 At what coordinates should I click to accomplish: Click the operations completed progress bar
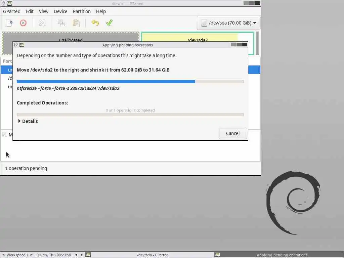(x=130, y=115)
